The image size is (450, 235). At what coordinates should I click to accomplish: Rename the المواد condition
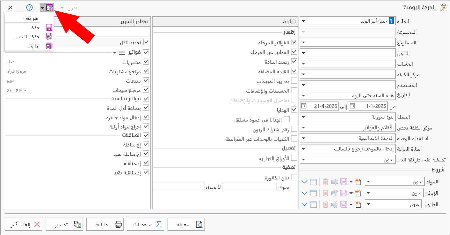coord(335,182)
